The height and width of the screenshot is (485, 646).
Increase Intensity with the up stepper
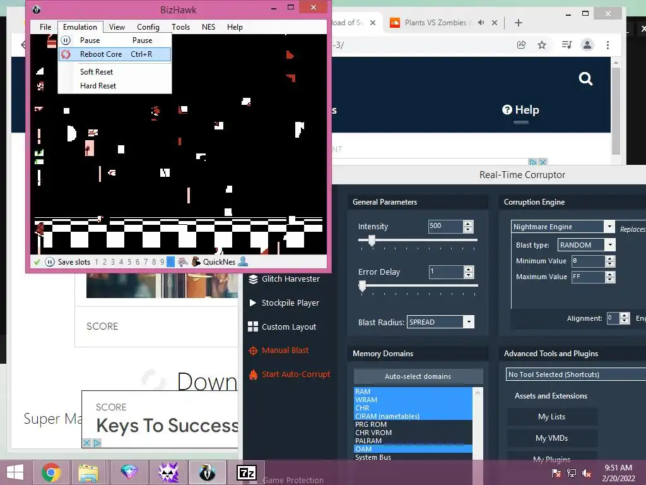[467, 224]
